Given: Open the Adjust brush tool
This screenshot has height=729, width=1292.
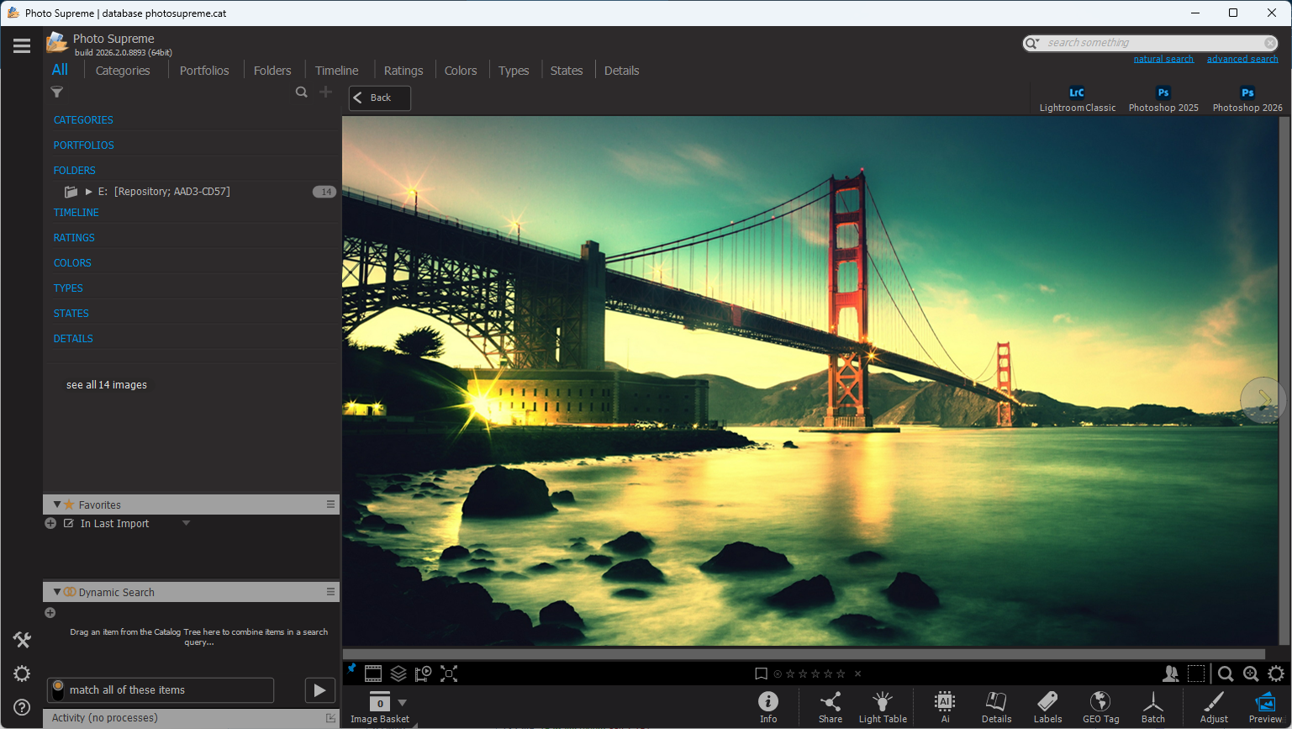Looking at the screenshot, I should tap(1214, 706).
